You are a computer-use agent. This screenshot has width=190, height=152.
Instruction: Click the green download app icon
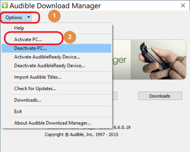click(x=5, y=5)
